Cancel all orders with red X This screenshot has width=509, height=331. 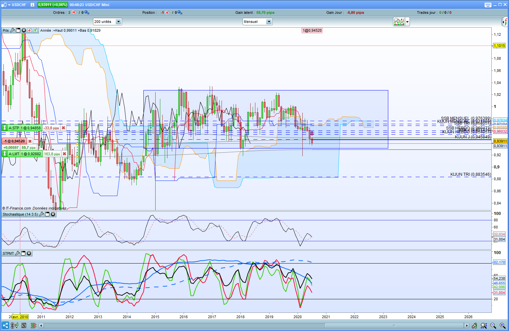pos(74,12)
